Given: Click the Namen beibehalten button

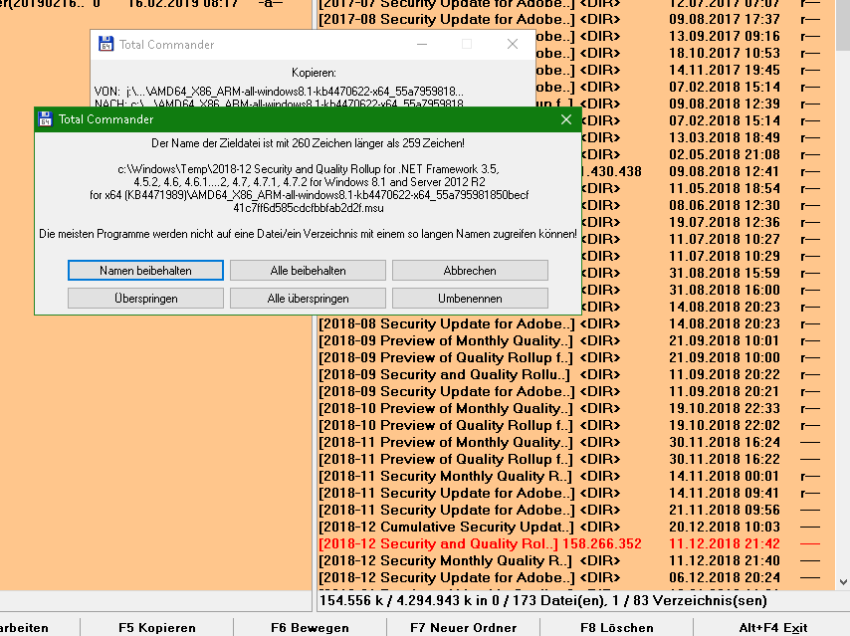Looking at the screenshot, I should 145,270.
